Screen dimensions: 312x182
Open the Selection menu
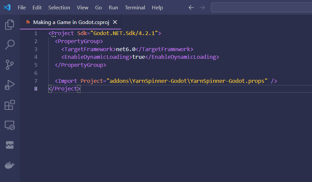tap(59, 7)
